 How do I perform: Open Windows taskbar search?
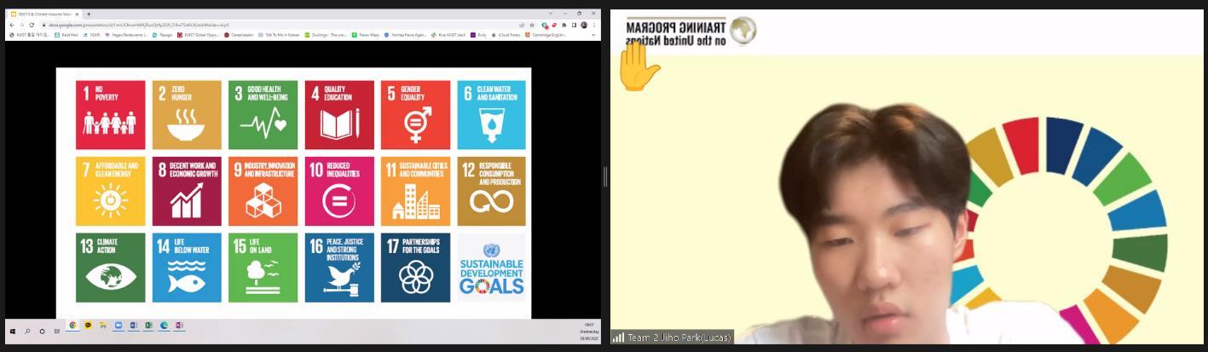point(27,331)
